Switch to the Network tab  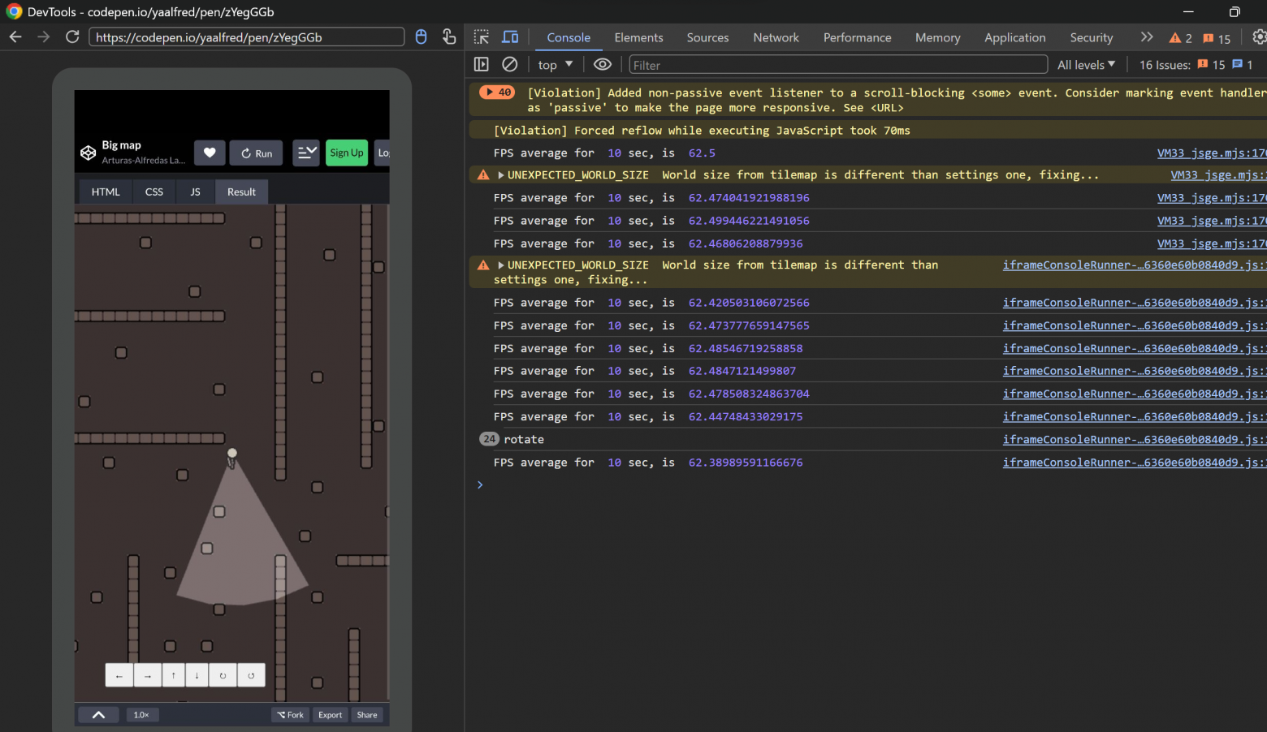776,37
